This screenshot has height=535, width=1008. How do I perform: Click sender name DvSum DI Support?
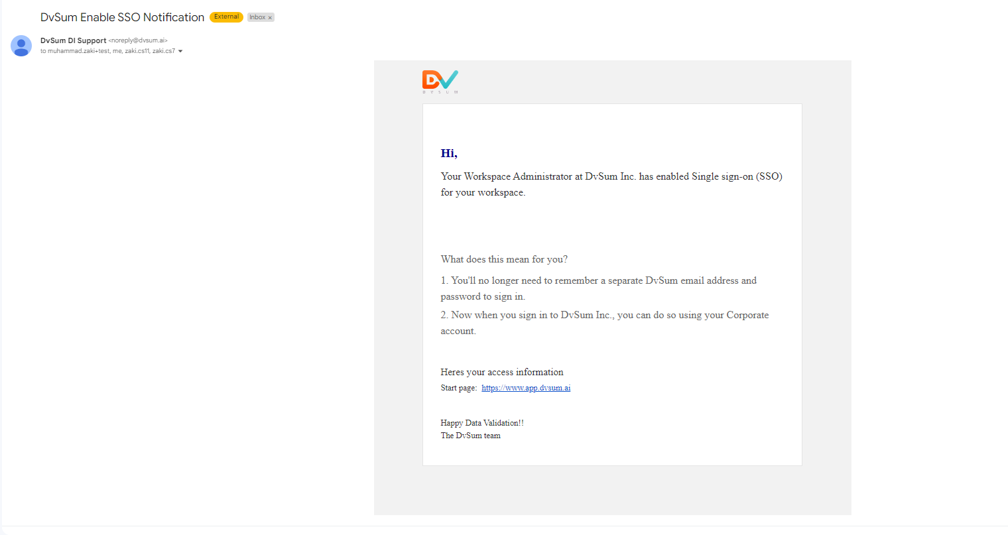coord(73,40)
